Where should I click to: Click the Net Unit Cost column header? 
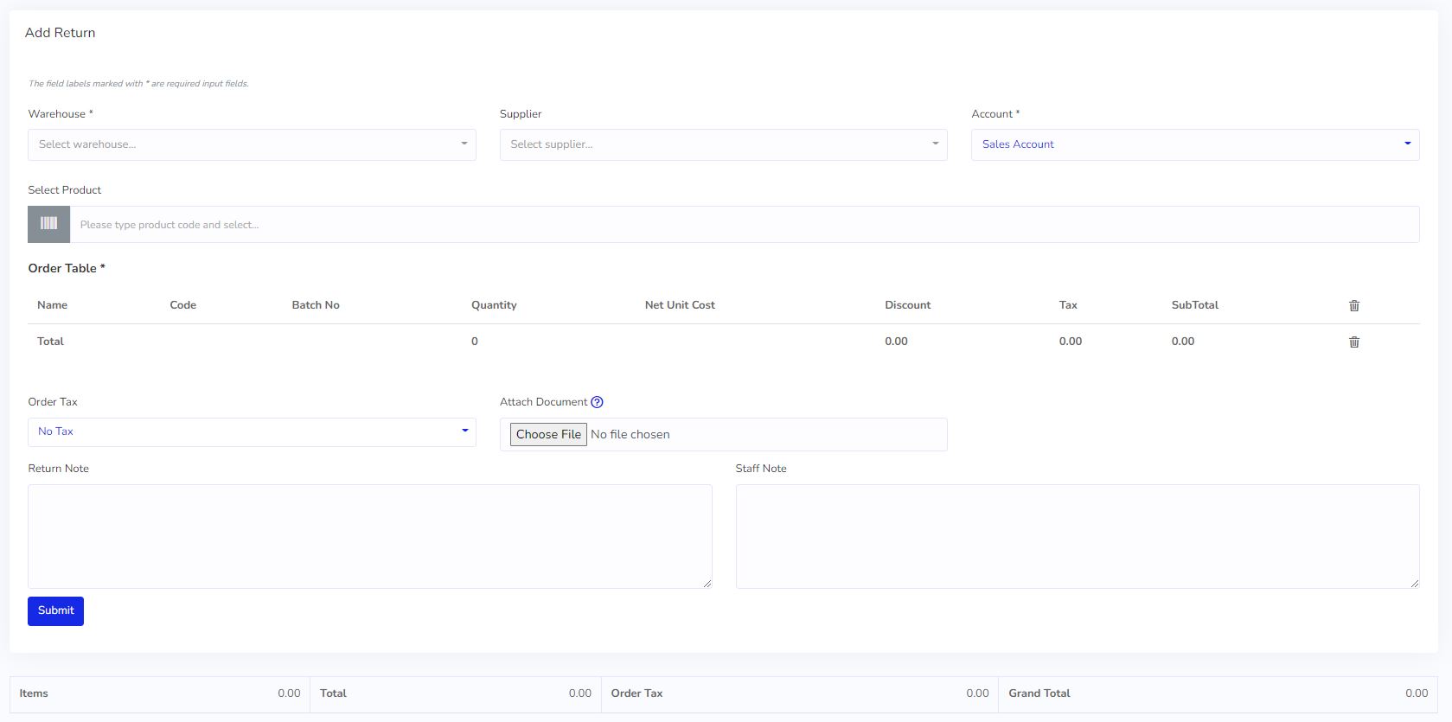(x=680, y=305)
